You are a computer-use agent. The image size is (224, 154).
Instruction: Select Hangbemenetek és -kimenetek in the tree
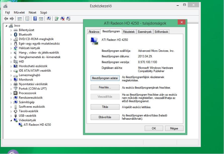tap(40, 57)
